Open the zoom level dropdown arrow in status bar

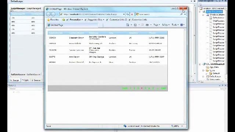pos(182,126)
